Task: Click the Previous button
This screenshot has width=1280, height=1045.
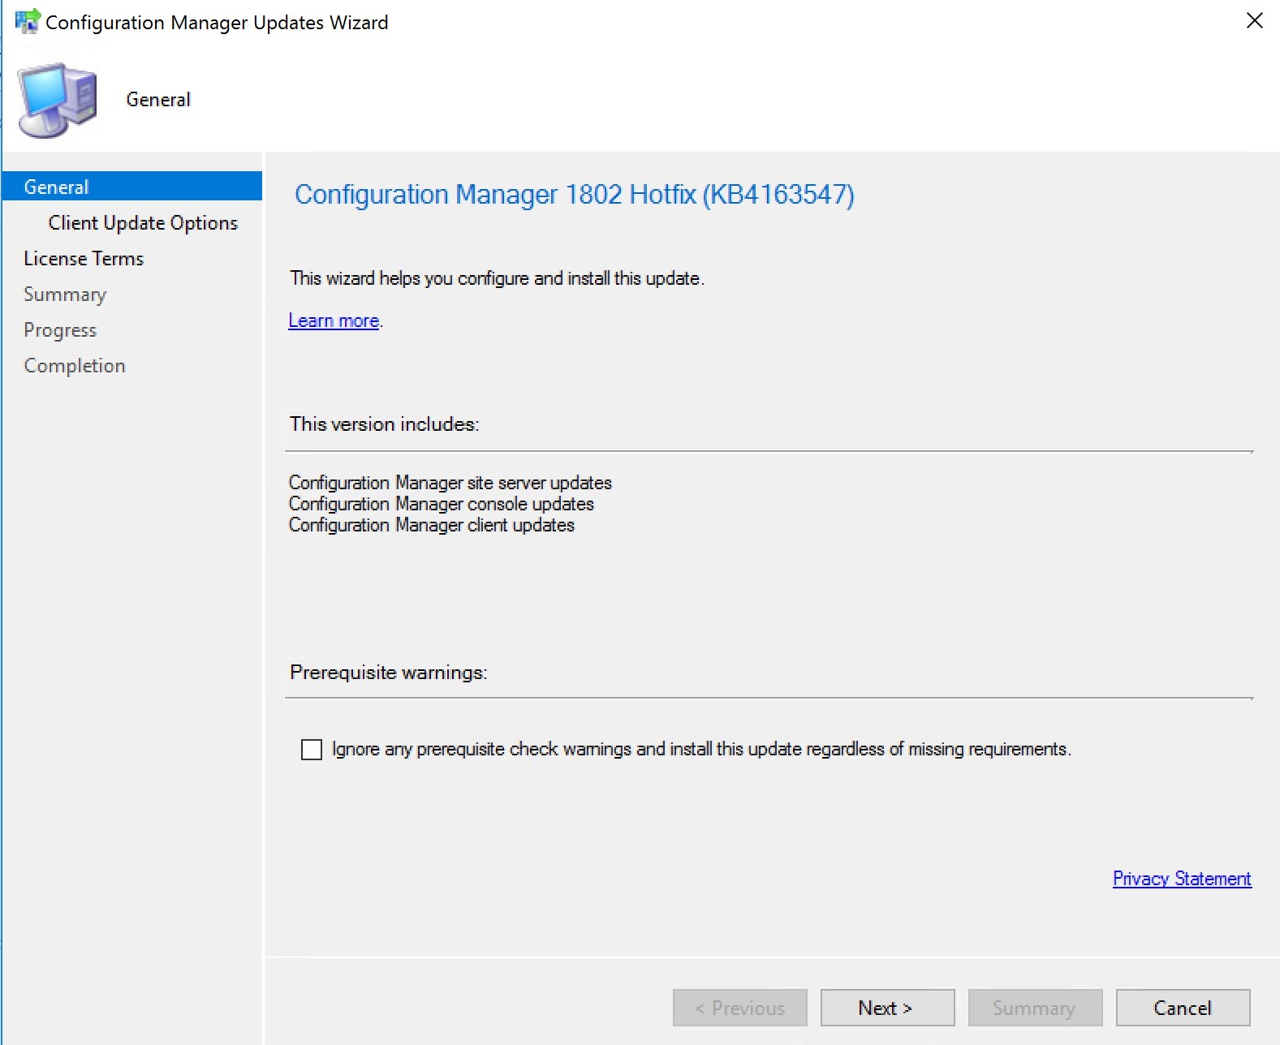Action: click(739, 1008)
